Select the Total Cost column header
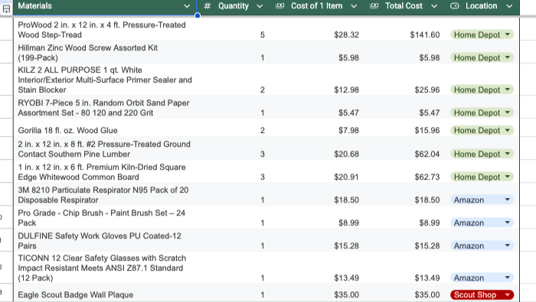Image resolution: width=536 pixels, height=302 pixels. (404, 6)
